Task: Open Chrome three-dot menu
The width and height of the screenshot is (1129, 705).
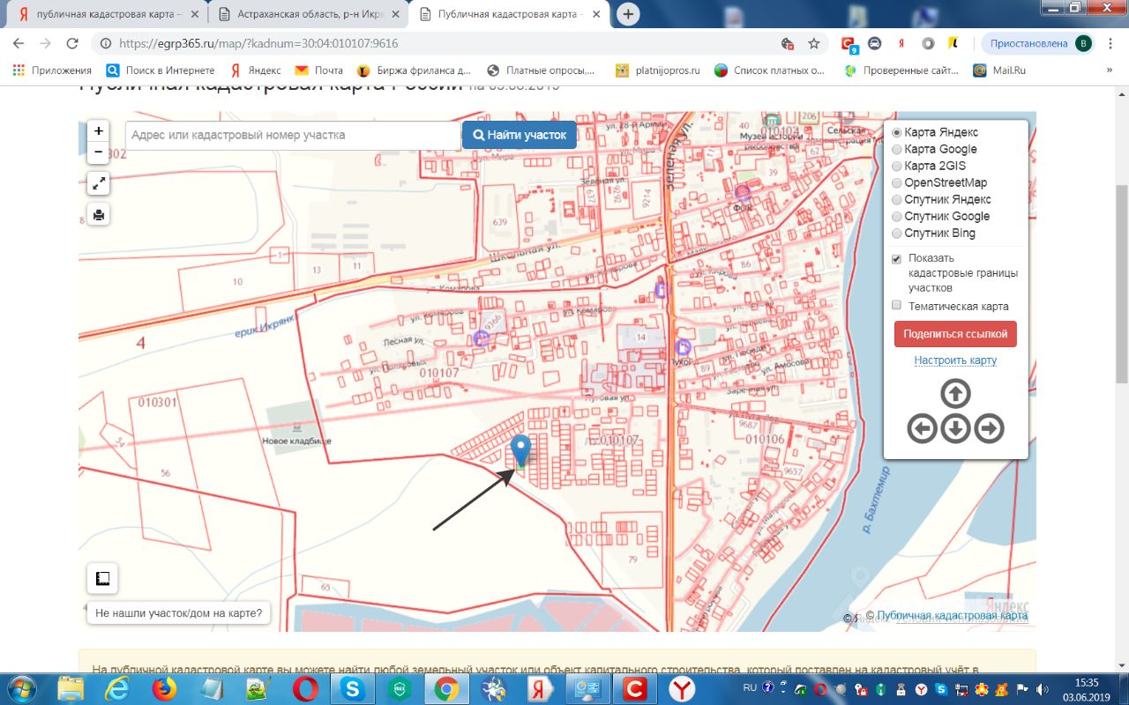Action: pos(1110,43)
